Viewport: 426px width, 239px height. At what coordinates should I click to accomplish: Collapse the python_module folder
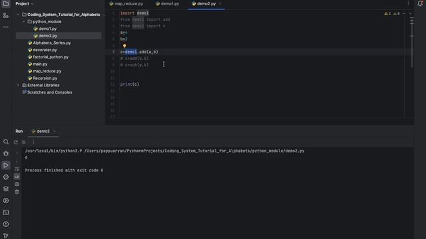click(24, 21)
